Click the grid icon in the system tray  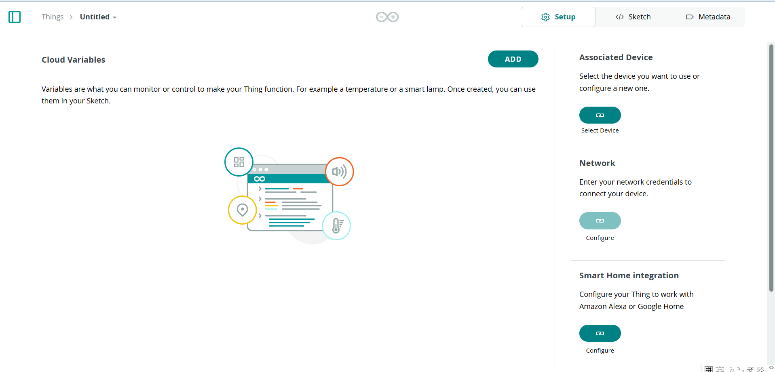click(708, 369)
